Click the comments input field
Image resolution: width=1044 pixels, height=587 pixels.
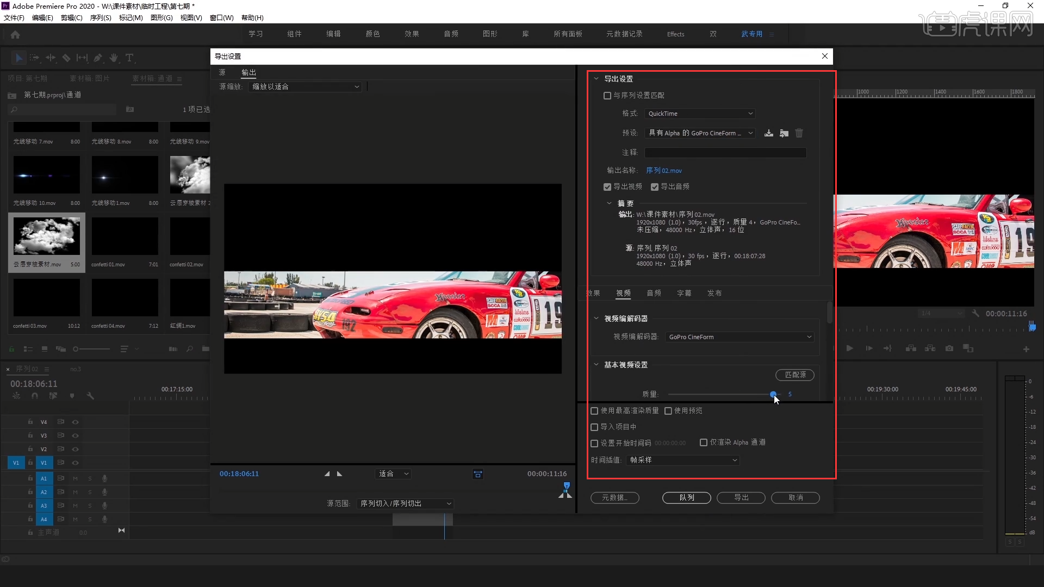pyautogui.click(x=725, y=153)
